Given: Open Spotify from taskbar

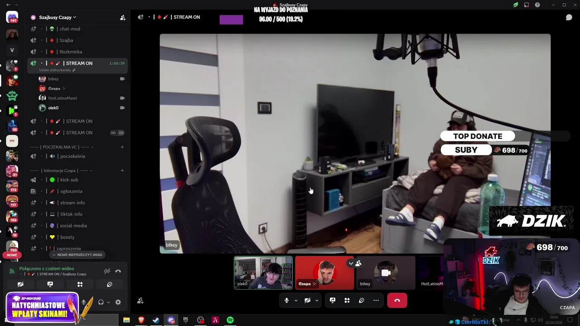Looking at the screenshot, I should point(230,320).
